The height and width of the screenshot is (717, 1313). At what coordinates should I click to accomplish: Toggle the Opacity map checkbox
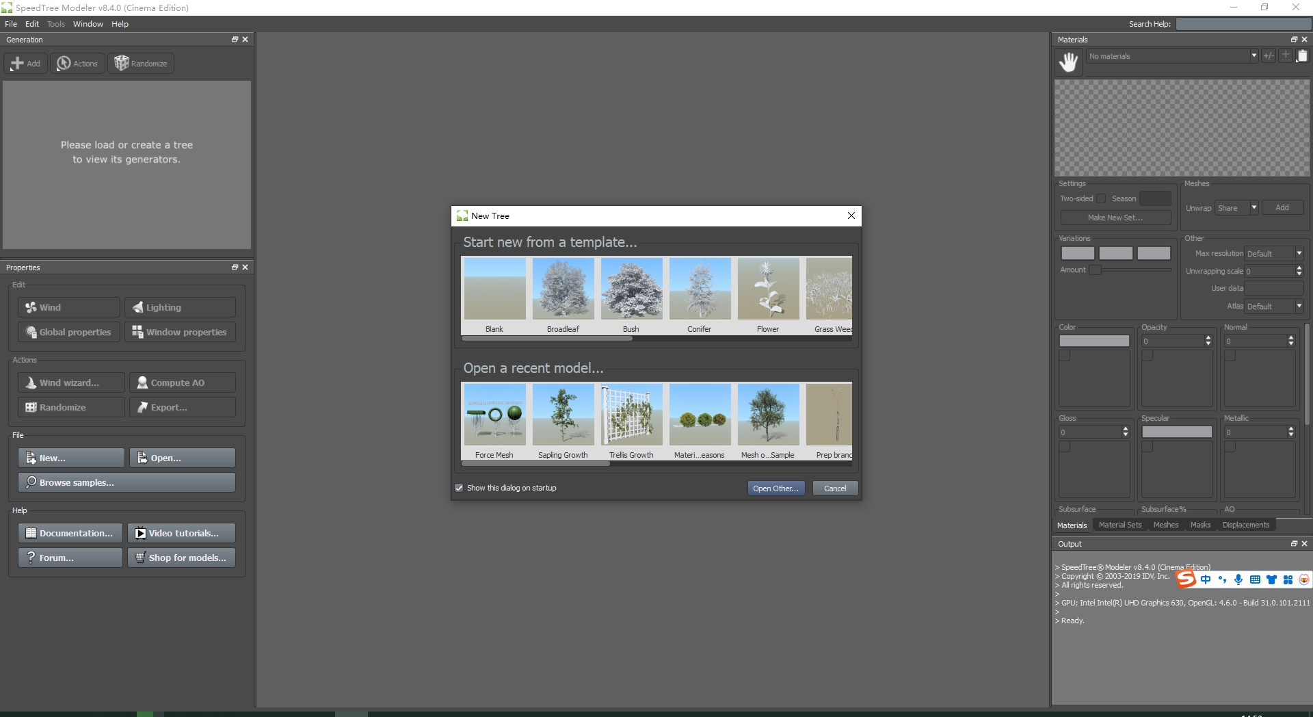(x=1148, y=356)
